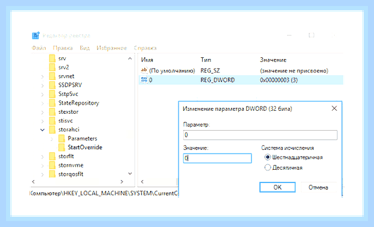Click the REG_DWORD type cell
374x227 pixels.
click(x=218, y=80)
